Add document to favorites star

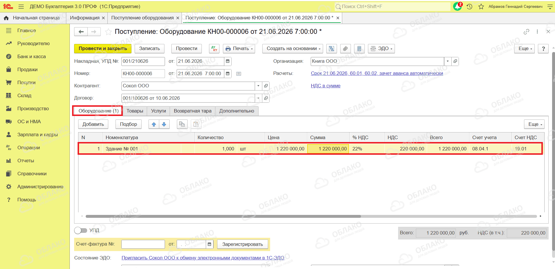pos(108,32)
